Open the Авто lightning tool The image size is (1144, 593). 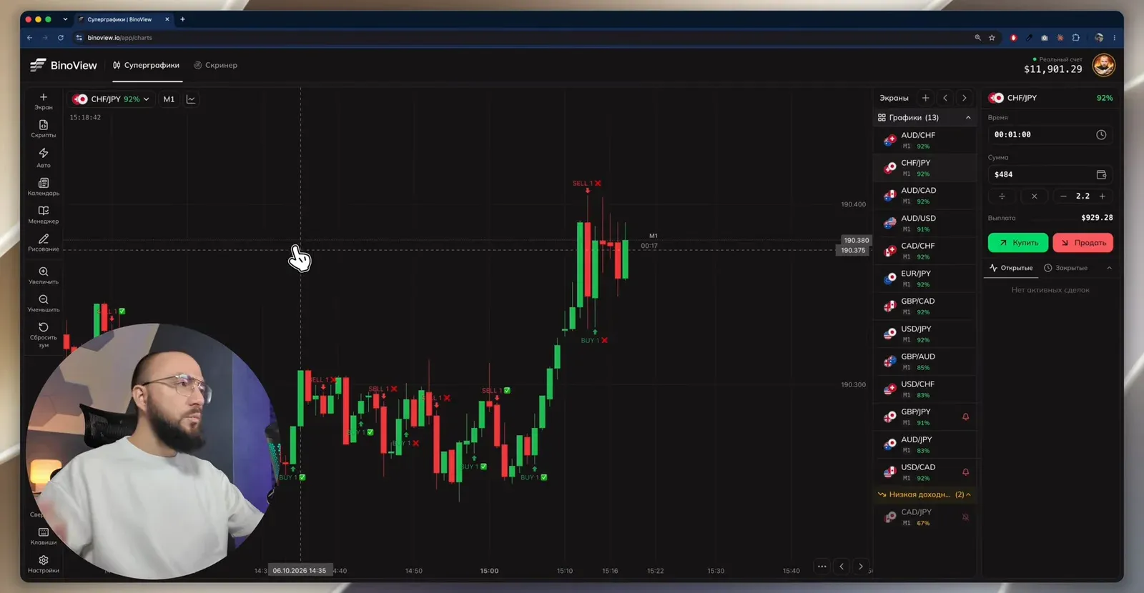coord(44,157)
